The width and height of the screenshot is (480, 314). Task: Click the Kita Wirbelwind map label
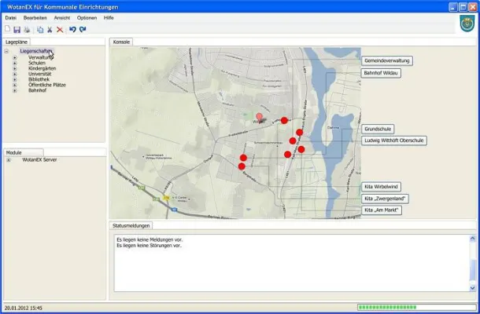click(x=382, y=187)
